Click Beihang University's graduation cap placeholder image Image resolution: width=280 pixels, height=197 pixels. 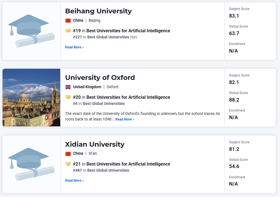pos(31,31)
